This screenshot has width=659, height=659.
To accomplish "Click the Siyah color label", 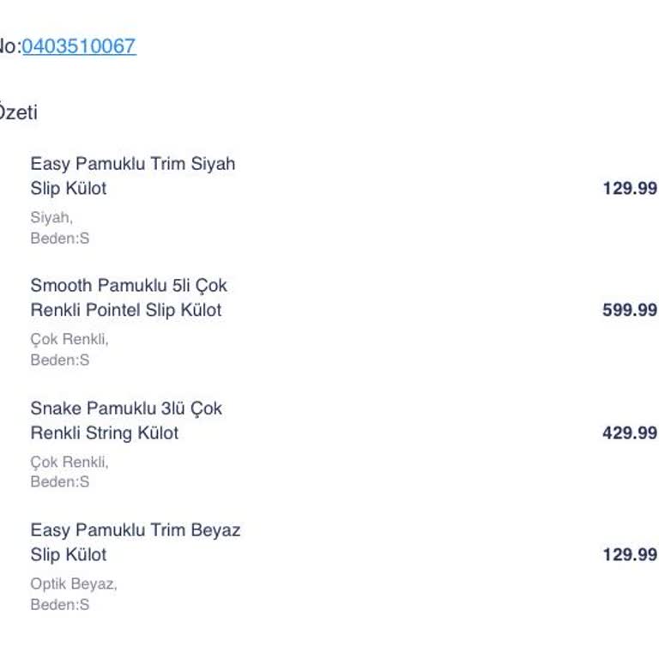I will pos(51,218).
